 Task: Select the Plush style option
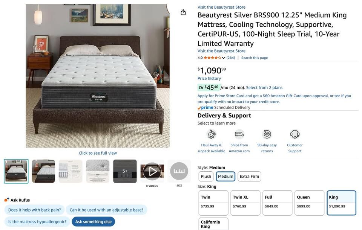pos(206,177)
